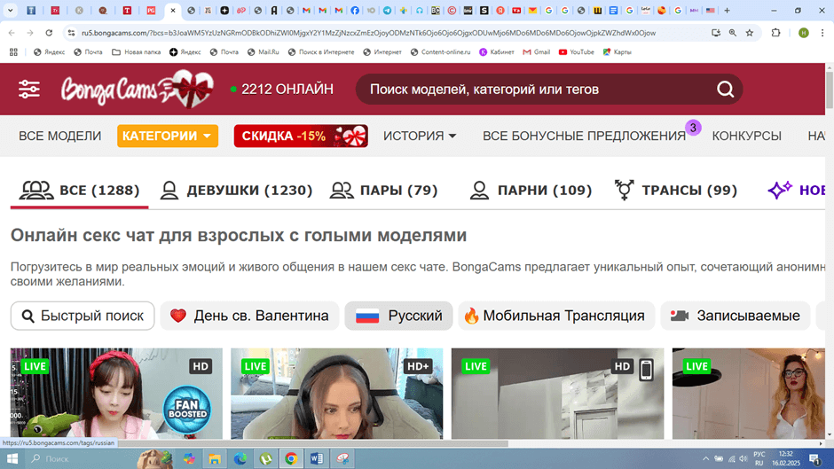Toggle the Русский language filter
The height and width of the screenshot is (469, 834).
tap(398, 316)
